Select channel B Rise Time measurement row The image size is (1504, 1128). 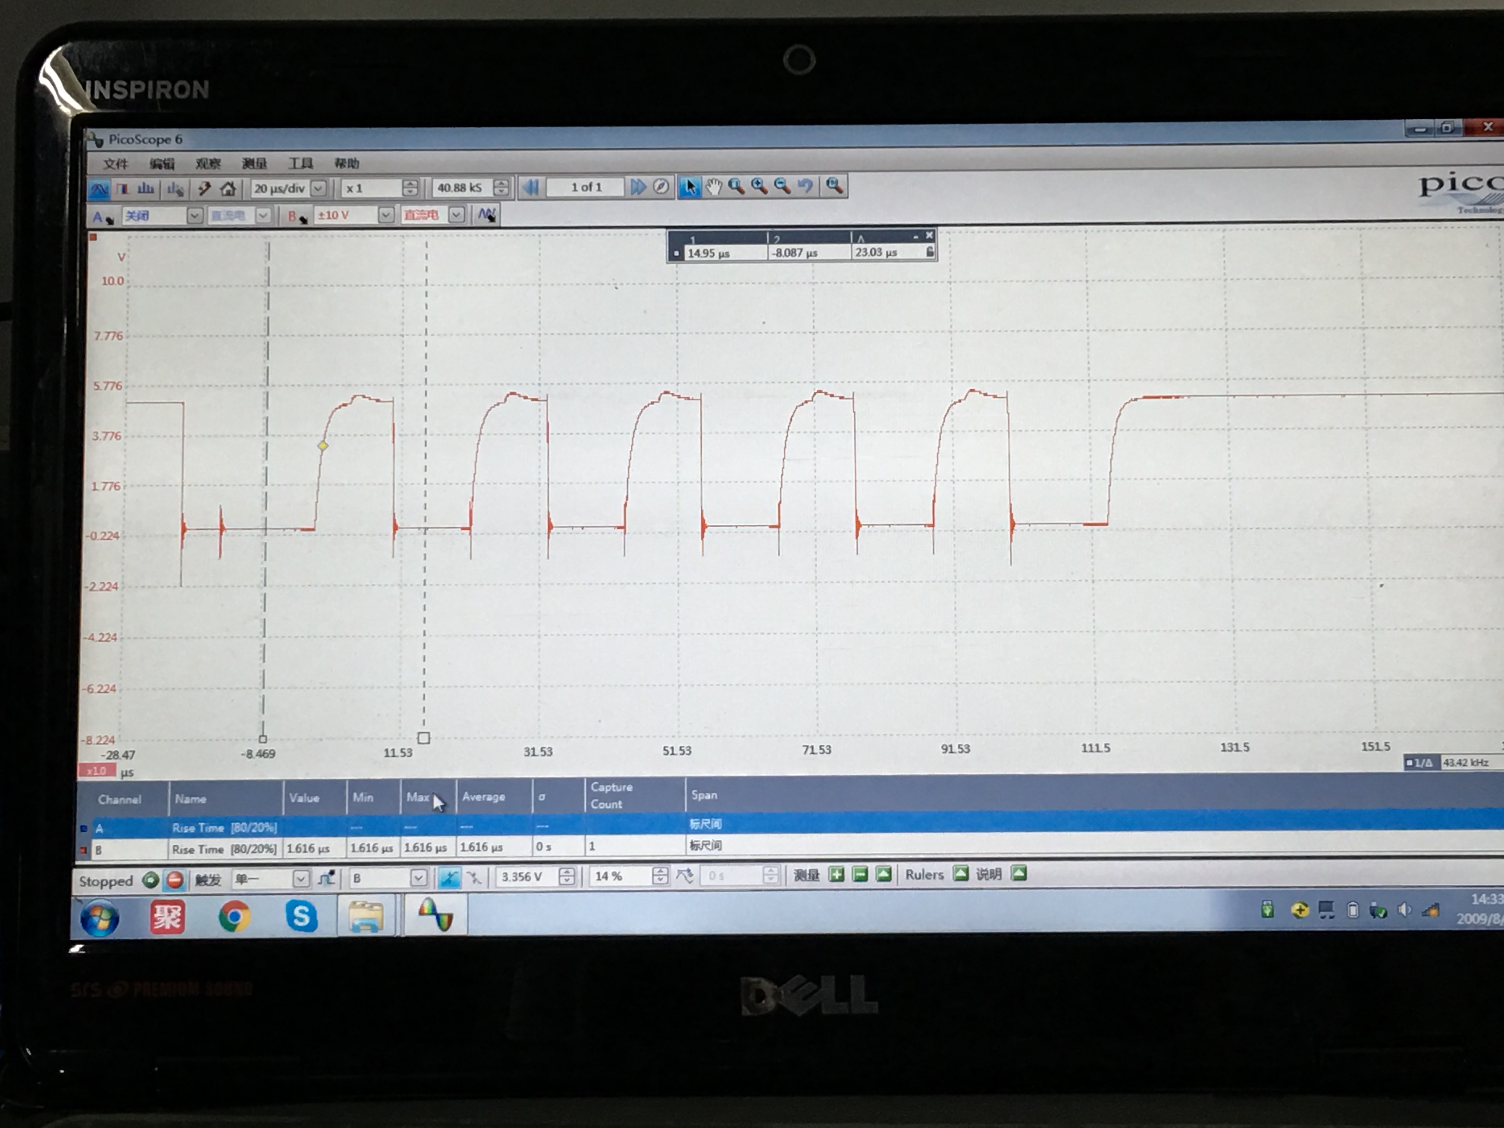pos(225,849)
